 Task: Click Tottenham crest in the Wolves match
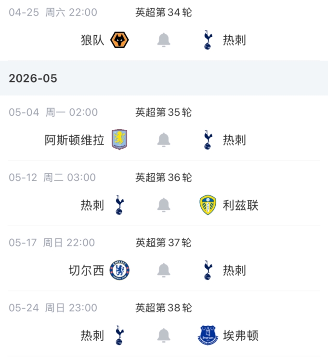[x=208, y=40]
